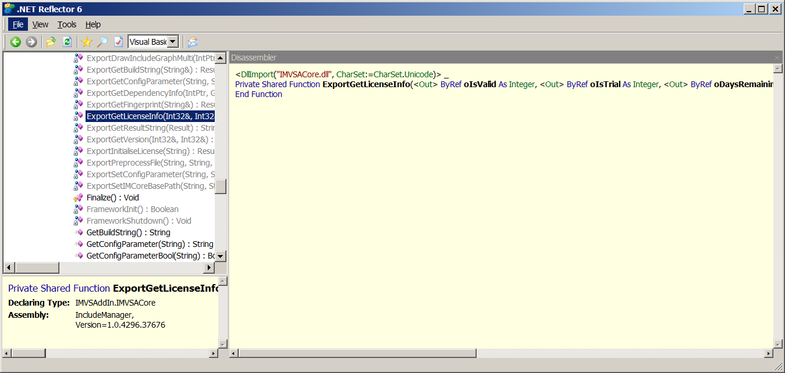This screenshot has width=785, height=373.
Task: Open Bookmarks with the star icon
Action: (87, 42)
